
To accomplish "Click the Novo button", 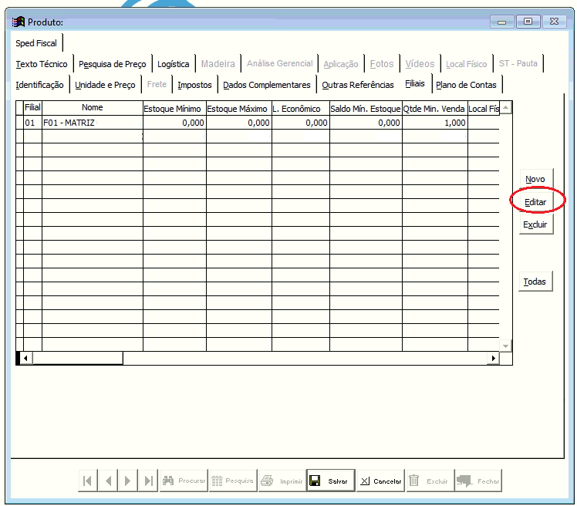I will tap(535, 179).
